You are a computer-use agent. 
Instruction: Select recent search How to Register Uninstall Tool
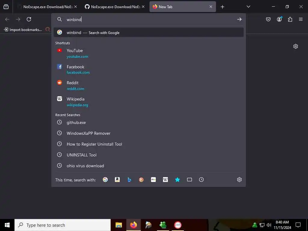click(x=149, y=144)
